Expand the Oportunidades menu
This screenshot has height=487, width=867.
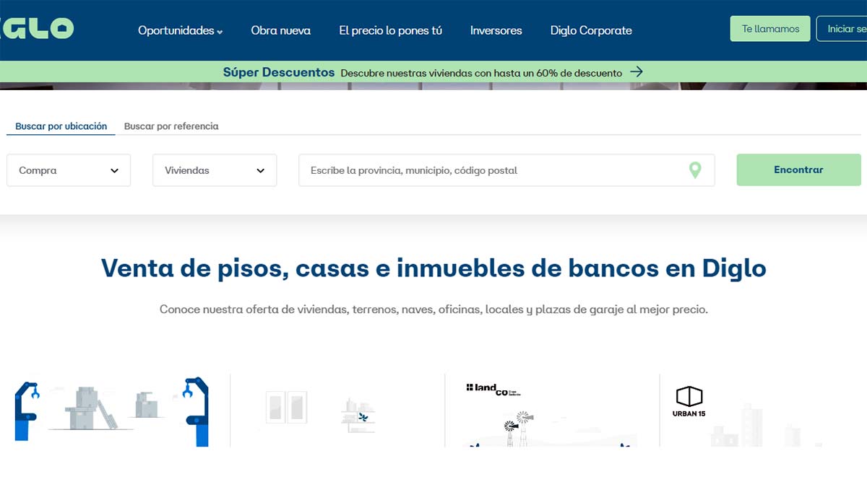180,30
